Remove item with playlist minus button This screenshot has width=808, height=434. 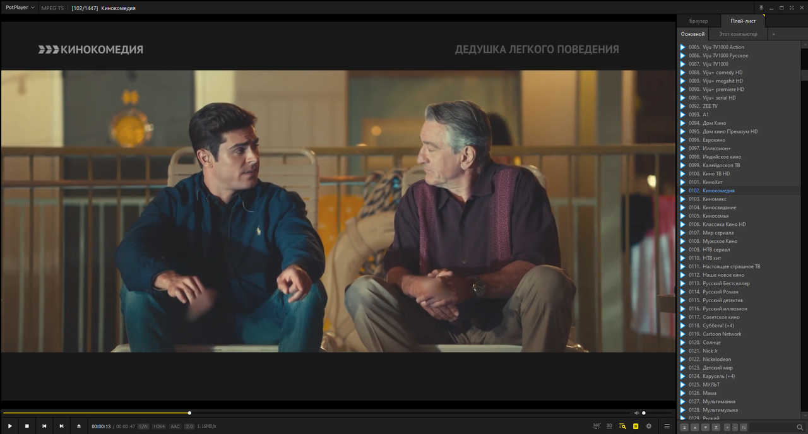click(x=735, y=428)
